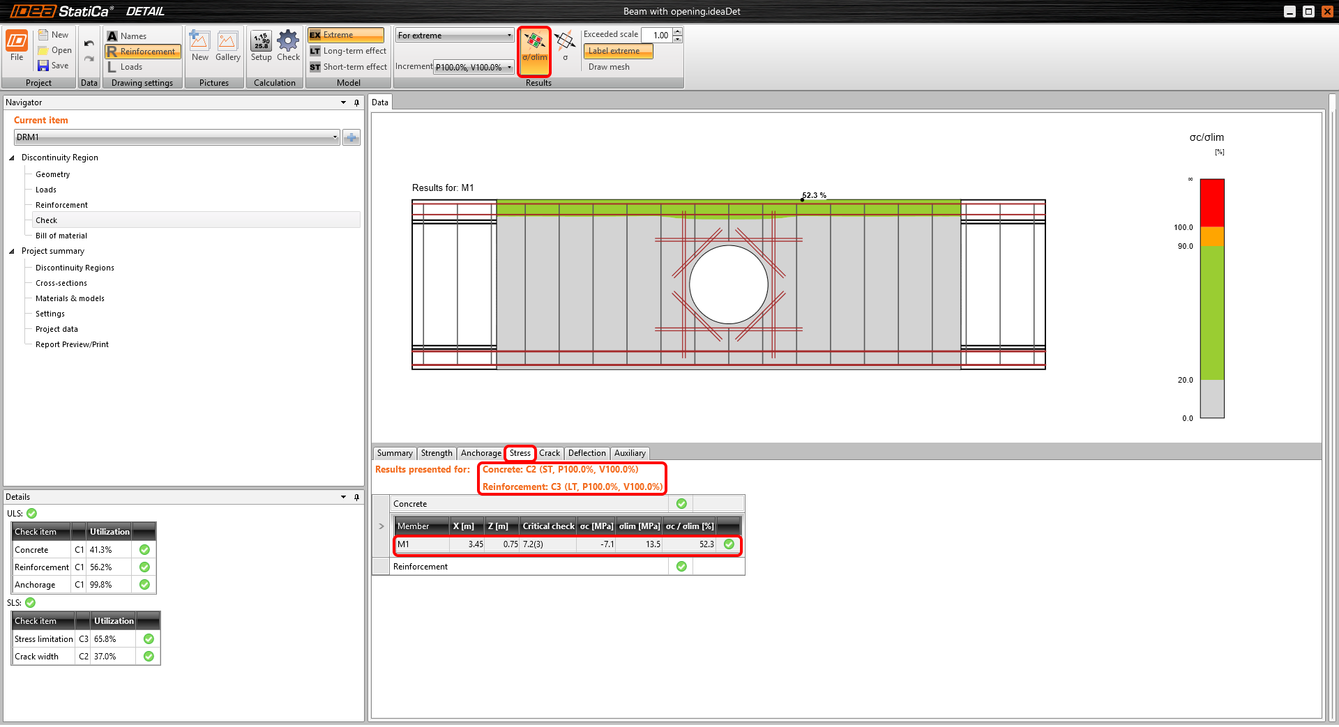Switch to the Crack results tab
Viewport: 1339px width, 727px height.
click(550, 453)
